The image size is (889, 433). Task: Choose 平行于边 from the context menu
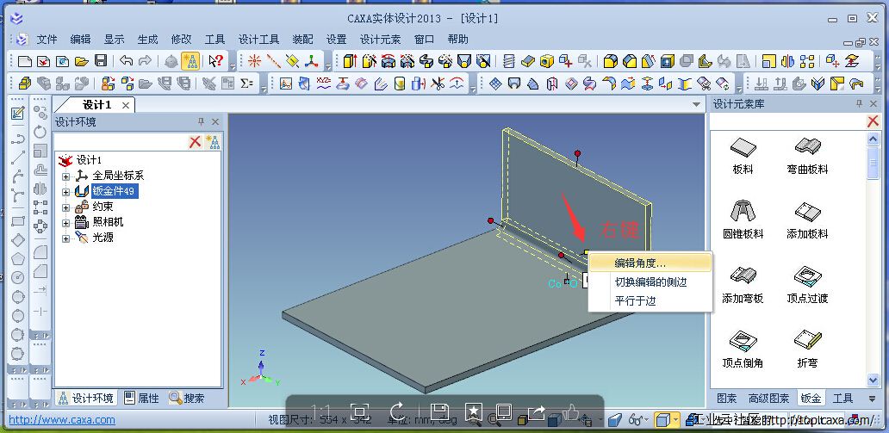pyautogui.click(x=650, y=300)
